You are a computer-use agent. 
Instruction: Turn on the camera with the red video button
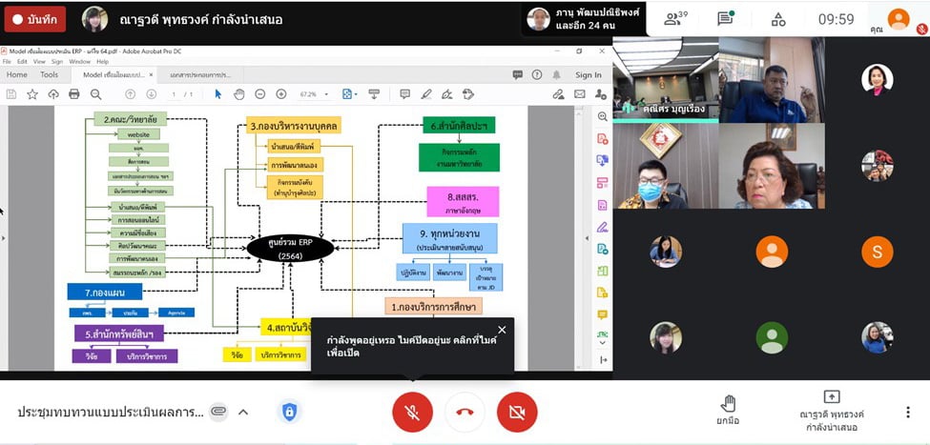point(517,412)
